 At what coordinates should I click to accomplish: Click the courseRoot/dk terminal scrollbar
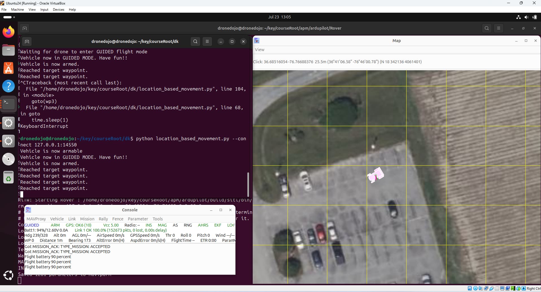248,185
